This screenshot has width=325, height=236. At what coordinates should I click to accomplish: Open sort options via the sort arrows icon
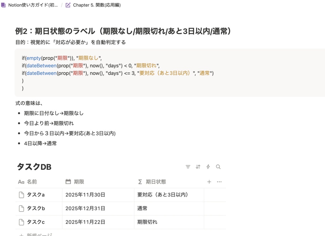[x=198, y=167]
